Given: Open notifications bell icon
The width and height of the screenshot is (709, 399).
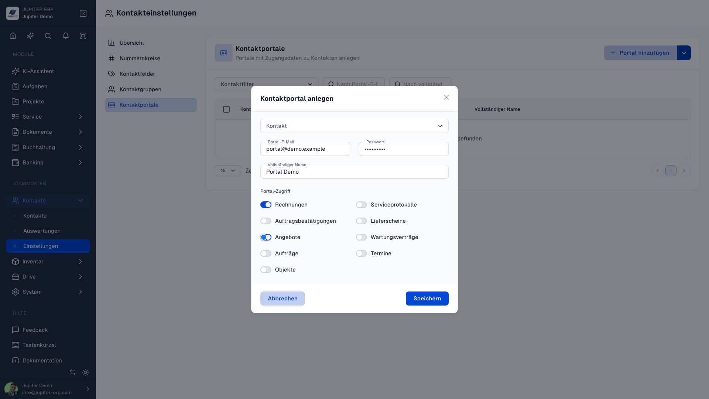Looking at the screenshot, I should 66,36.
